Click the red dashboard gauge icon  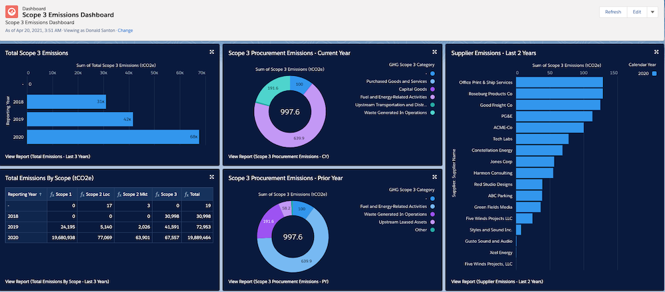coord(13,13)
